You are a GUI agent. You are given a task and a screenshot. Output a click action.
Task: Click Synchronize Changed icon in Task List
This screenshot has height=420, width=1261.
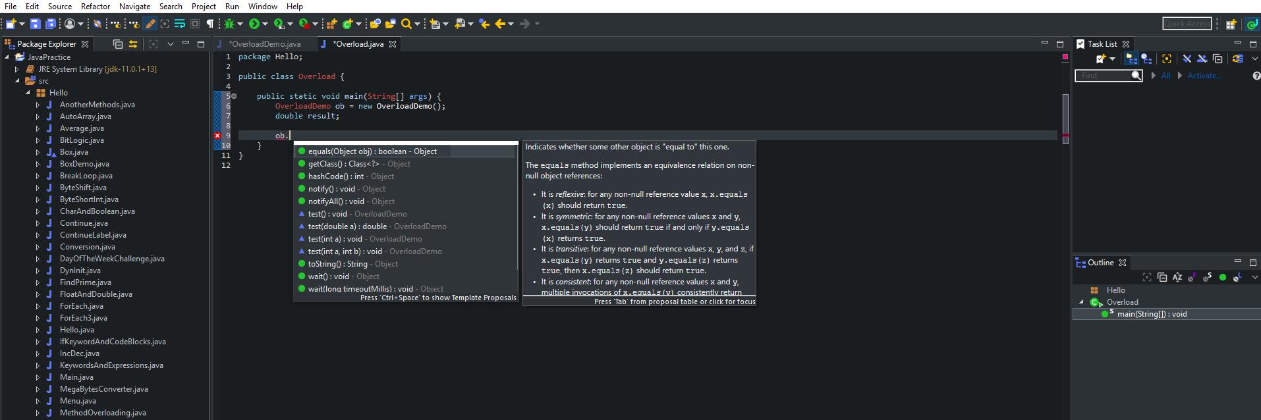click(1237, 59)
